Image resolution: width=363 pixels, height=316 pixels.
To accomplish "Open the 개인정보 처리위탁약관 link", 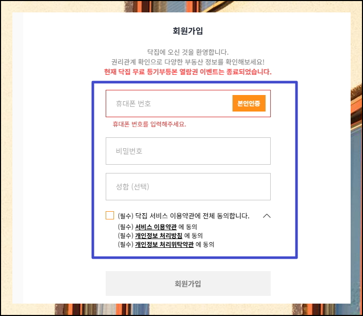I will point(164,244).
